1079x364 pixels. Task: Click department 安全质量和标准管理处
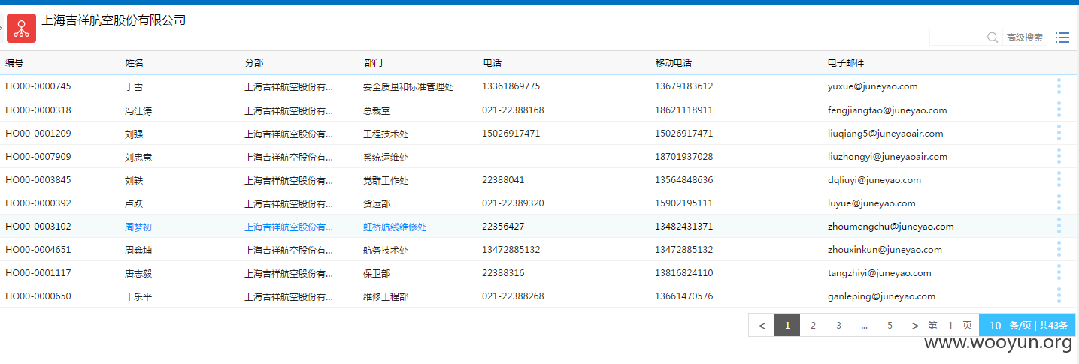tap(408, 86)
